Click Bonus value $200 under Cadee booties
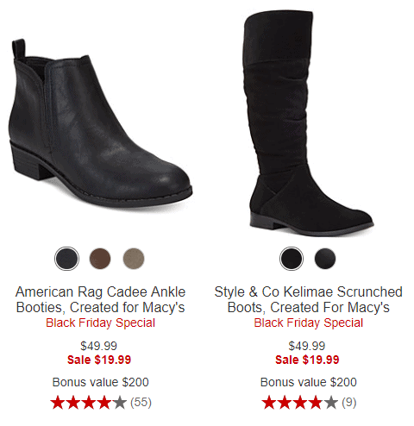414x426 pixels. pos(101,382)
